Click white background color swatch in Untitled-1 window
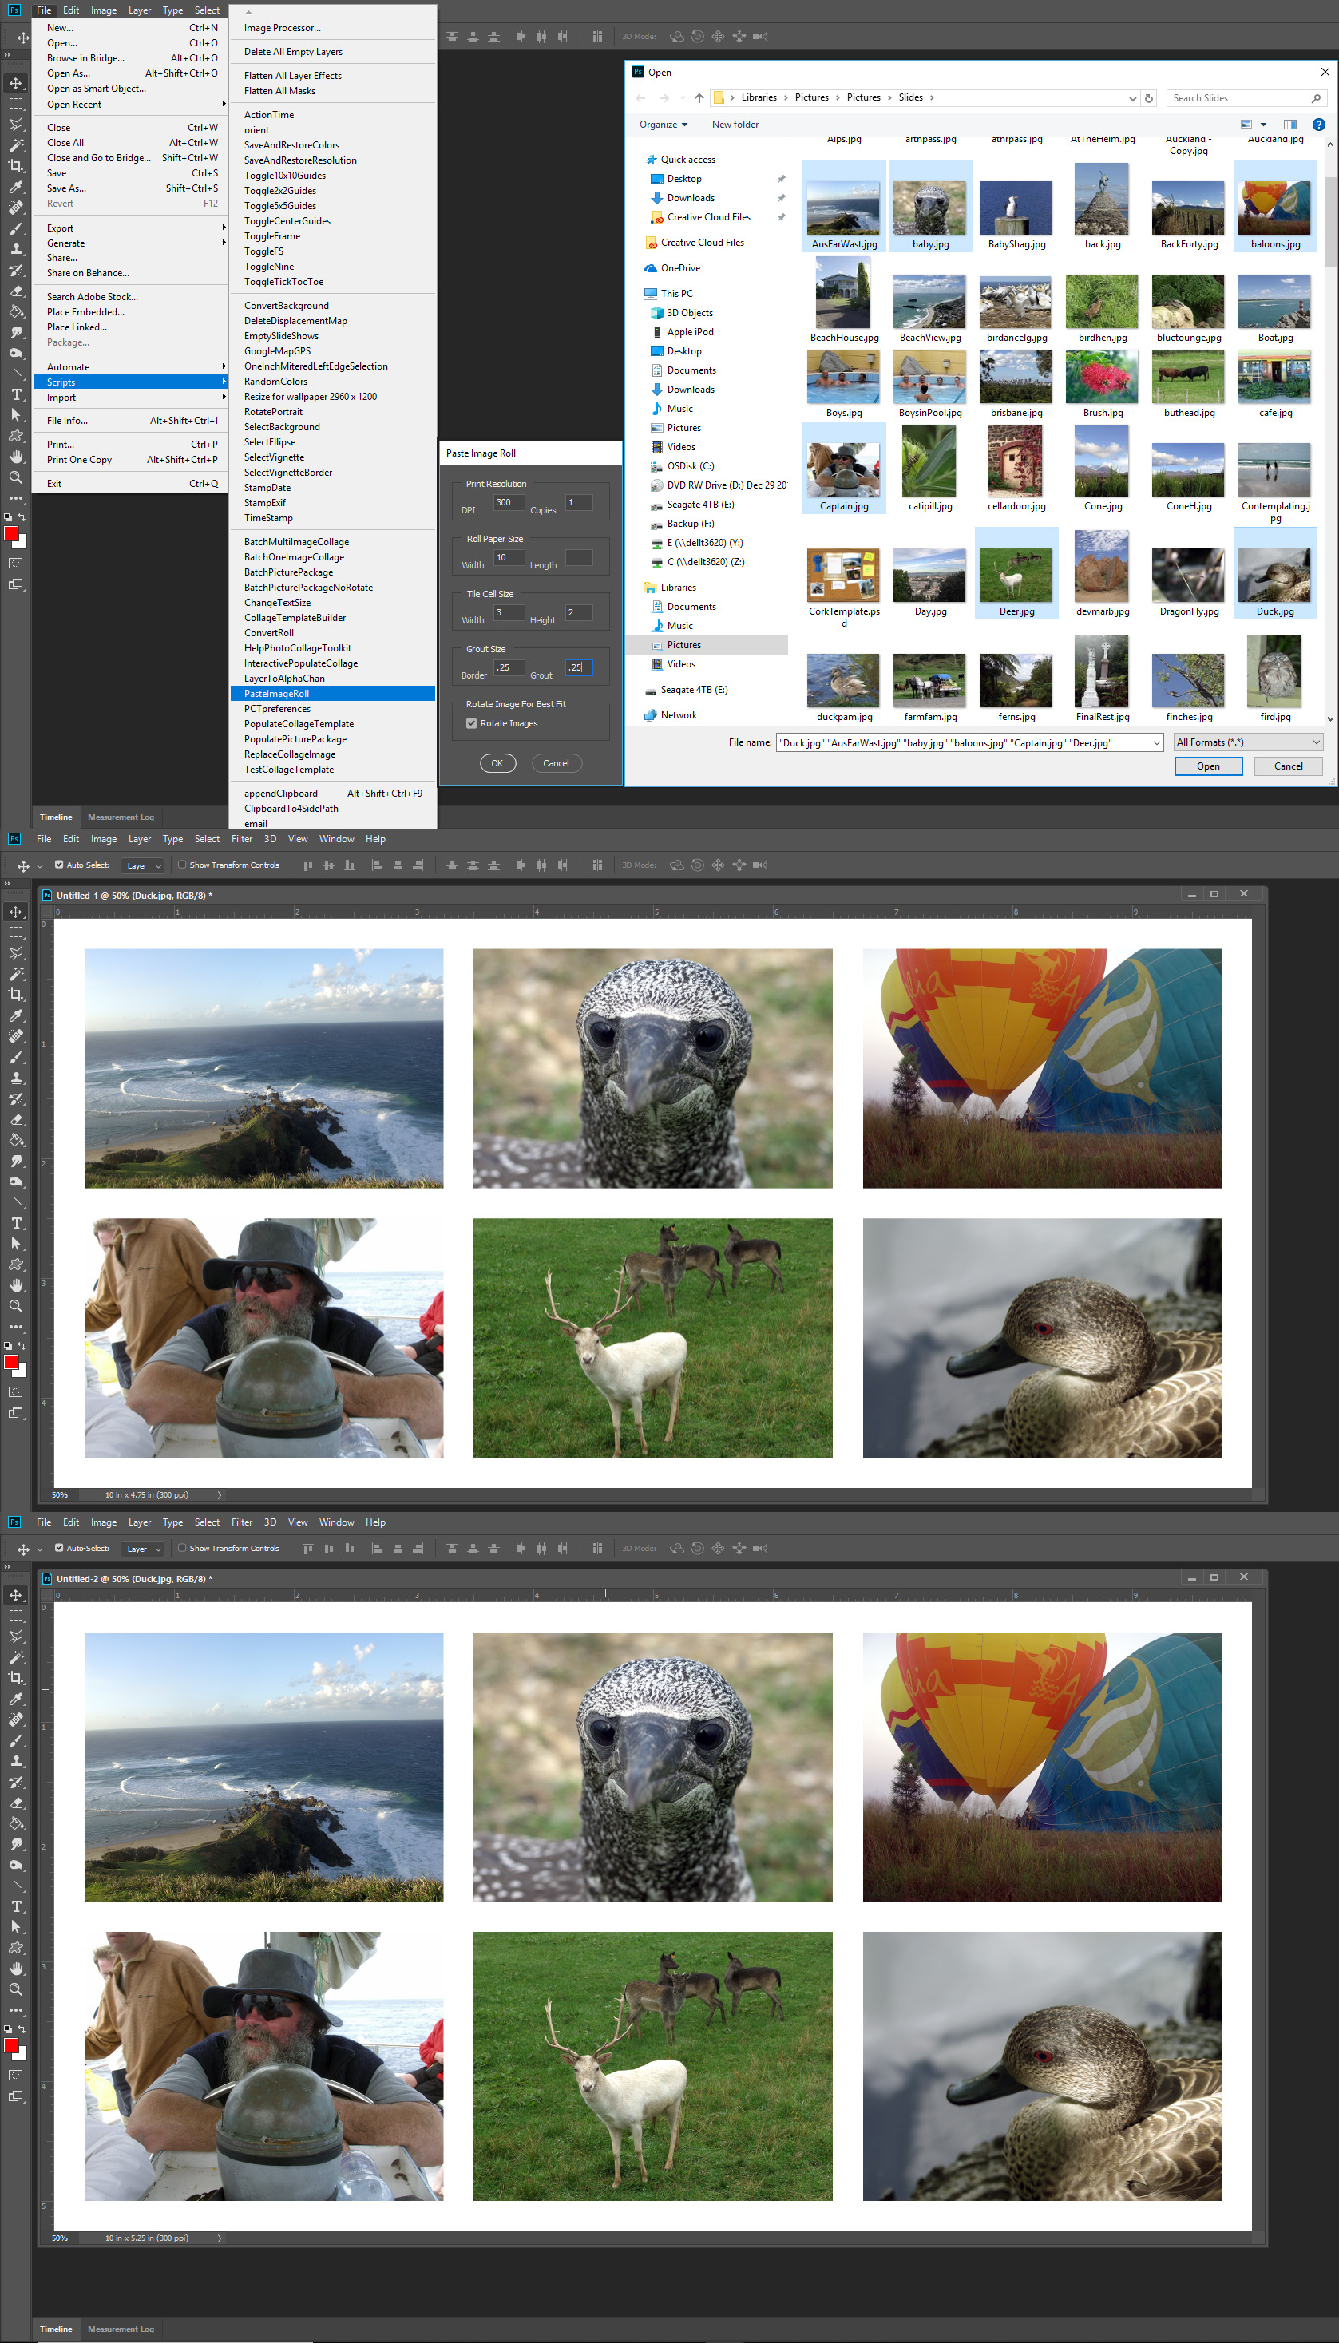This screenshot has width=1339, height=2343. [x=23, y=1372]
